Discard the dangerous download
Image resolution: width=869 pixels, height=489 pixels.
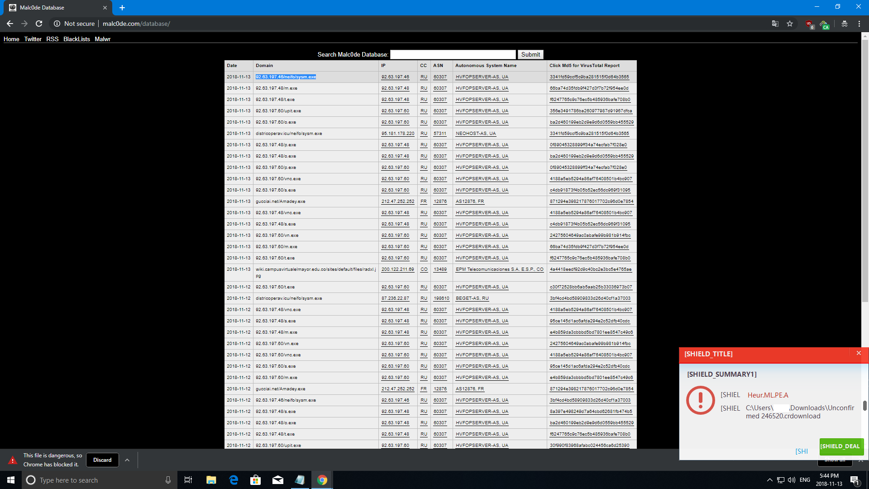tap(102, 460)
